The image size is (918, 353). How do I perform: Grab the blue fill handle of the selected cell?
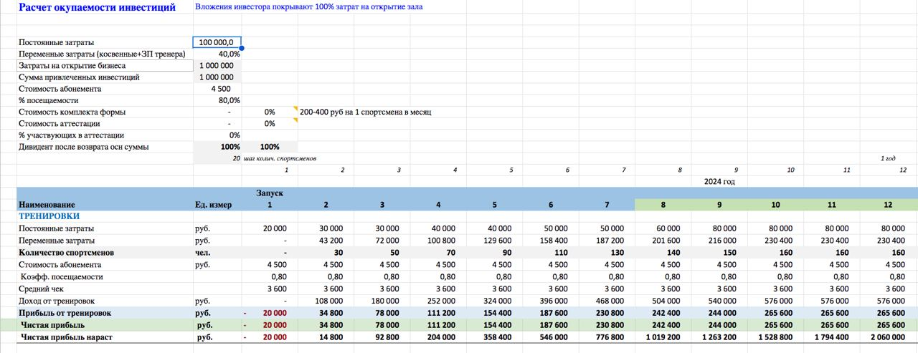(x=242, y=49)
